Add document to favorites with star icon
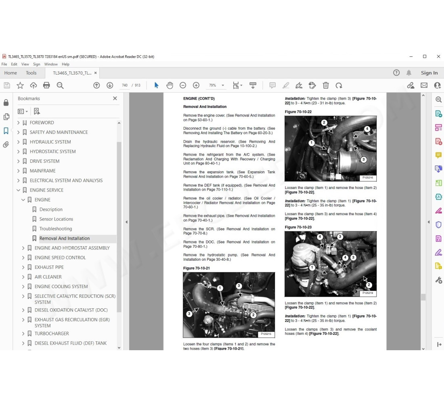 click(20, 85)
